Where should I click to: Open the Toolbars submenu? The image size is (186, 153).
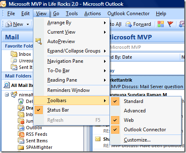(x=71, y=100)
